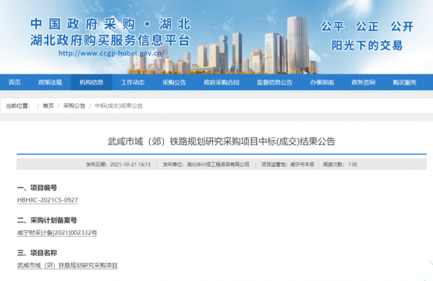
Task: Select 购买服务 menu item
Action: 404,82
